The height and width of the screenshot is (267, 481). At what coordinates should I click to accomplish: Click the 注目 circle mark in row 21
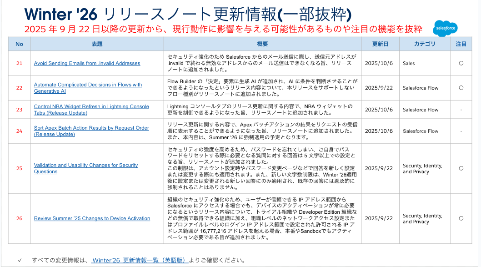coord(461,63)
